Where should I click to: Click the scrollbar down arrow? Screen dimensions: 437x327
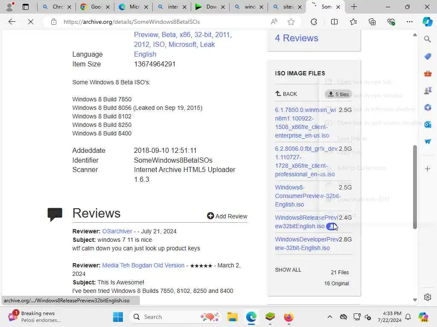coord(415,300)
